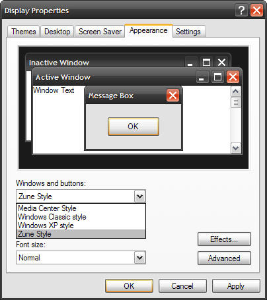Select the highlighted Zune Style entry
Screen dimensions: 267x300
pos(81,234)
